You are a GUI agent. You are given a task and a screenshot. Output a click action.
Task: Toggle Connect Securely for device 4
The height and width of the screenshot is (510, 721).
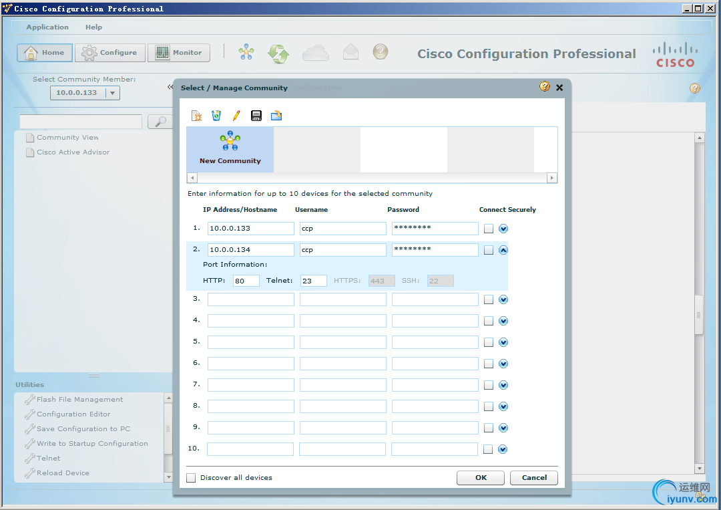489,321
